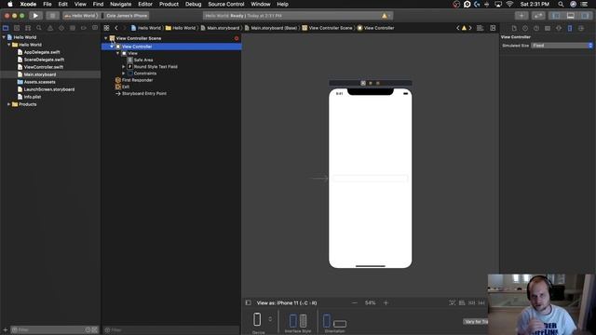Go back in editor history
Viewport: 596px width, 335px height.
[x=116, y=28]
